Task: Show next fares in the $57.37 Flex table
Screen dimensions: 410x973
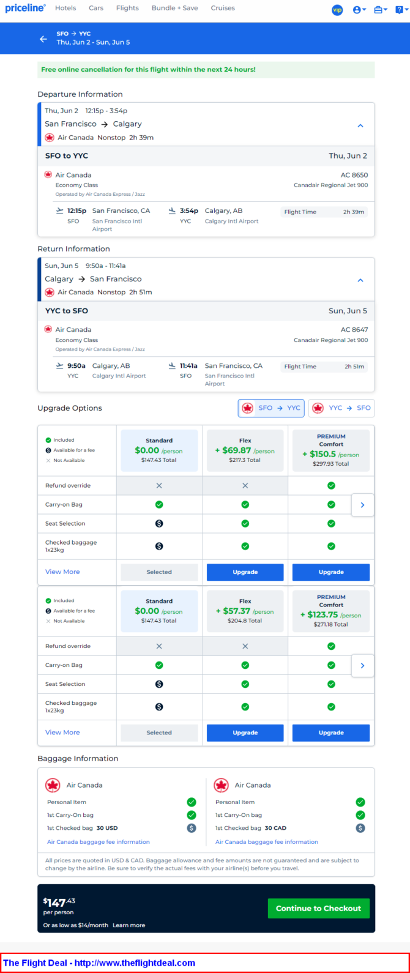Action: click(x=362, y=665)
